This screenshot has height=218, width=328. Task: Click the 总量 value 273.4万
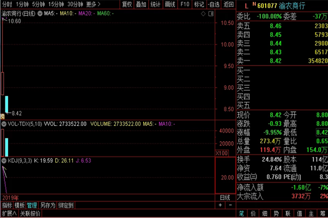(270, 141)
